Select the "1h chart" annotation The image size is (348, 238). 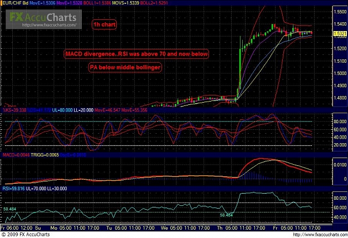[104, 24]
